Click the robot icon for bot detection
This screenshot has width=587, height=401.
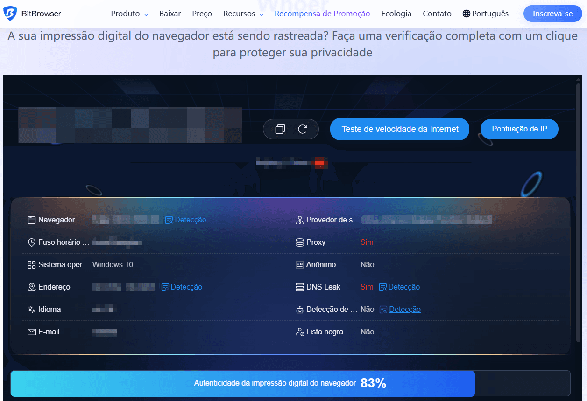[x=299, y=309]
